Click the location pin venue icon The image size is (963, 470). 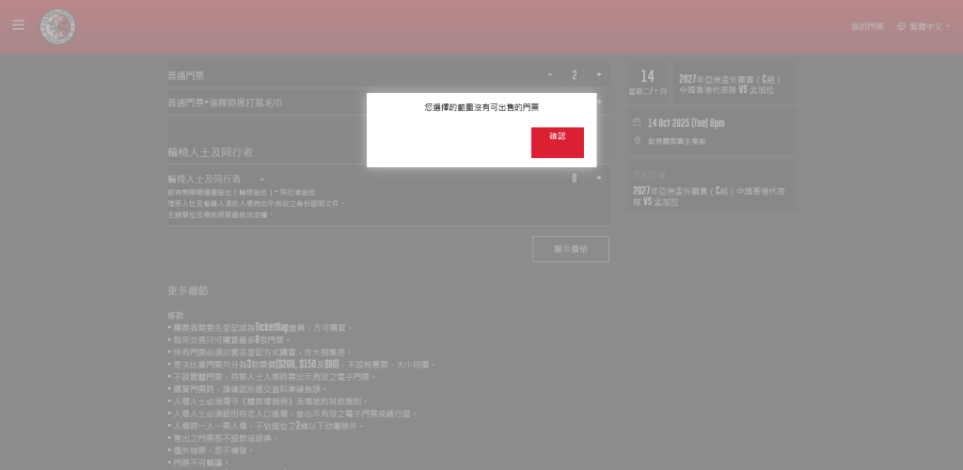(x=637, y=140)
